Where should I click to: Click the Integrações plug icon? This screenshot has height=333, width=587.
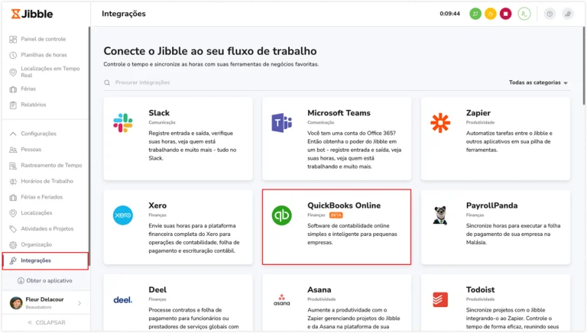(13, 260)
